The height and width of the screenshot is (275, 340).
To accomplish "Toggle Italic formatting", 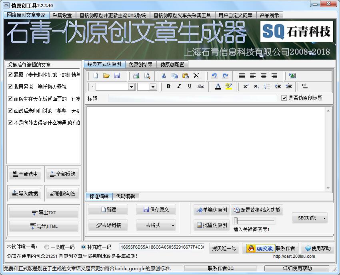I will coord(179,86).
